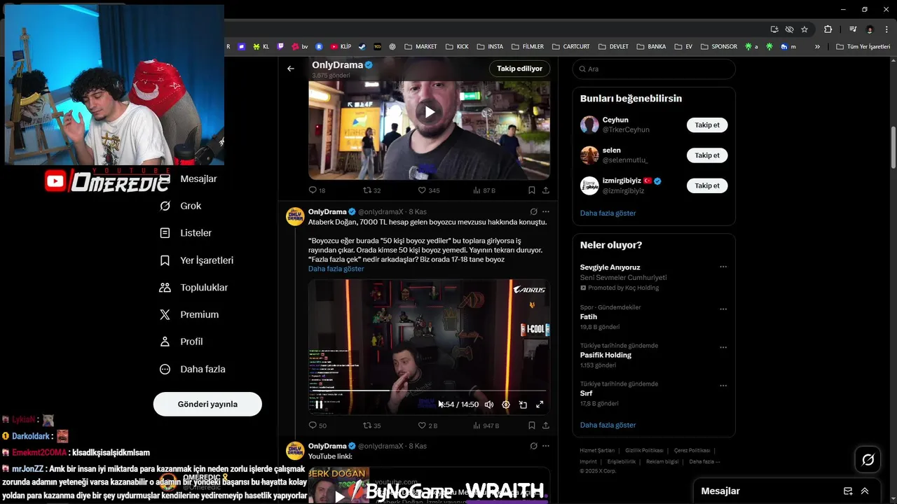Open Profil in the left navigation

pyautogui.click(x=182, y=342)
